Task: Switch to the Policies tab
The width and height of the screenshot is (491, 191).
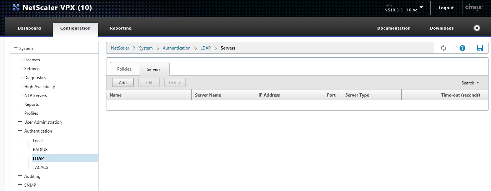Action: tap(124, 69)
